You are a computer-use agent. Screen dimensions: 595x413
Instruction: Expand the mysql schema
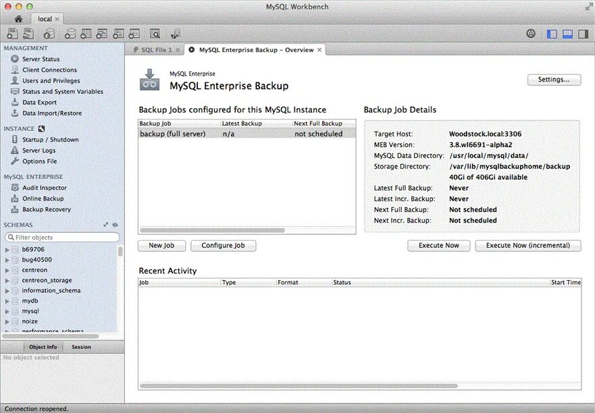pos(7,310)
